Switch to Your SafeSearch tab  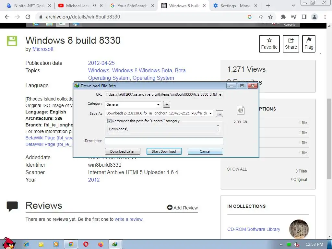coord(132,6)
